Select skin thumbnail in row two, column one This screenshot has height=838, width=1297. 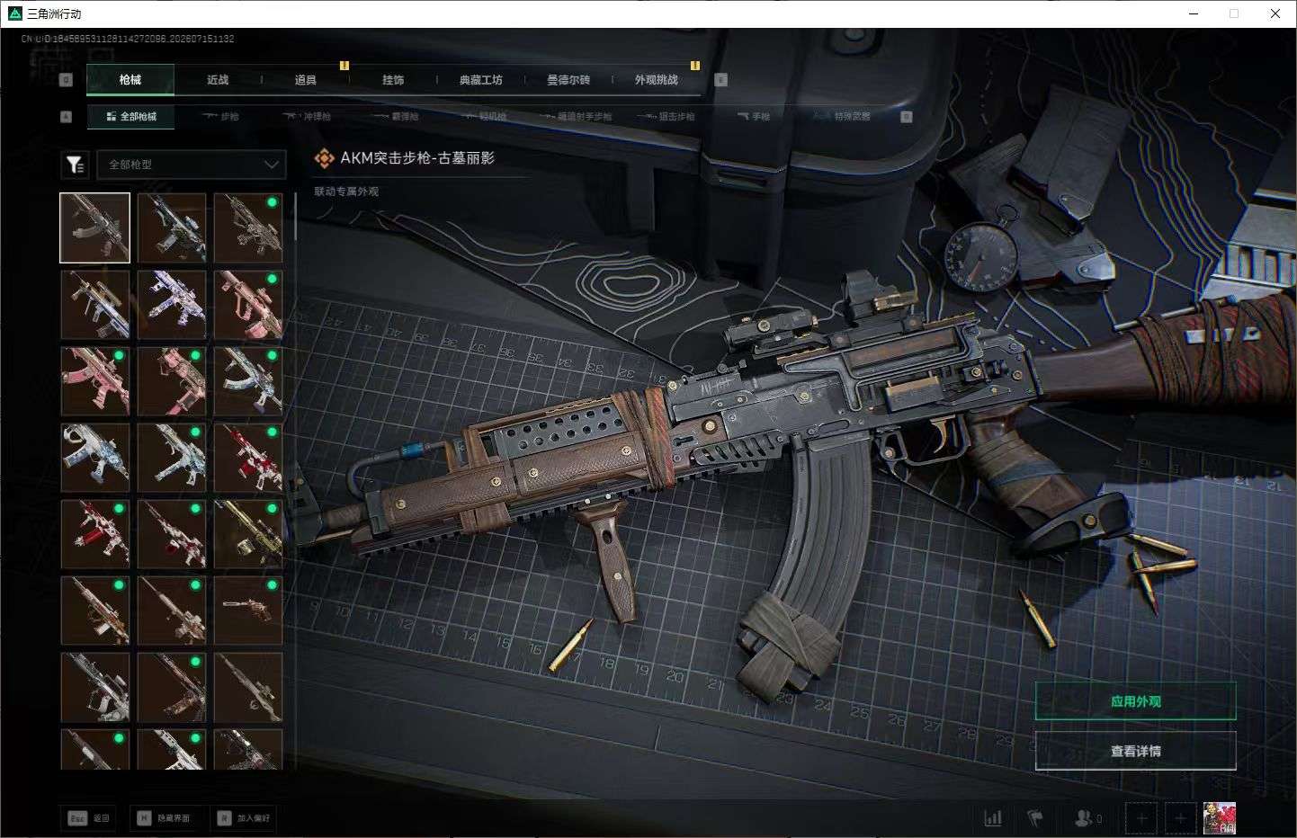pyautogui.click(x=95, y=305)
